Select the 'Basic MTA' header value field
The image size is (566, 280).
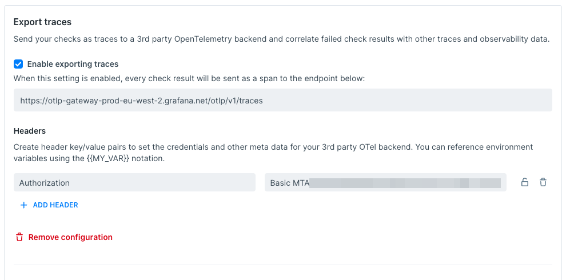point(385,183)
